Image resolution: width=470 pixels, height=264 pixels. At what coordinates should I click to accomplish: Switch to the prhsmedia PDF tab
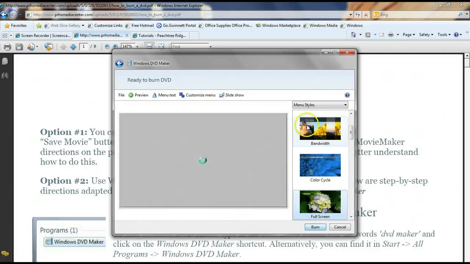(98, 36)
